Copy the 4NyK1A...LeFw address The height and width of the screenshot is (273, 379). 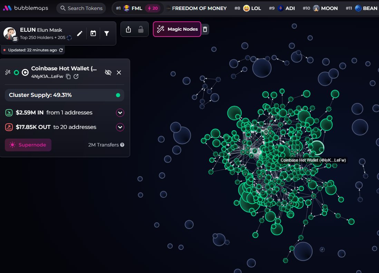coord(68,77)
